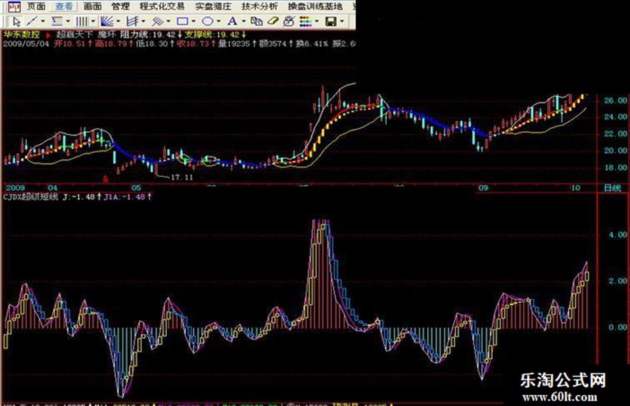Expand the save icon dropdown
630x406 pixels.
tap(342, 22)
